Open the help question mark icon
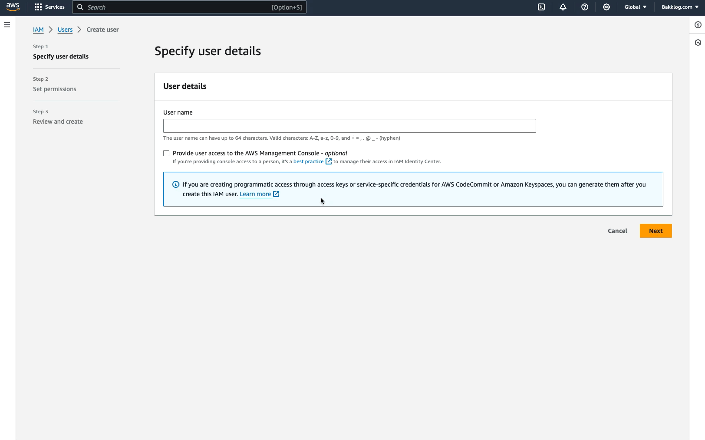This screenshot has height=440, width=705. point(584,7)
